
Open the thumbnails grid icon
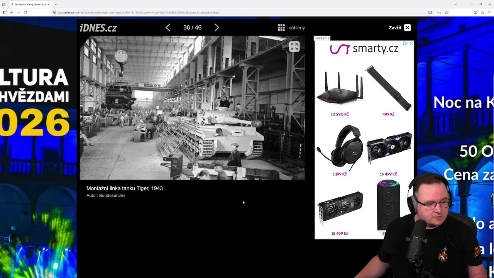(x=281, y=27)
